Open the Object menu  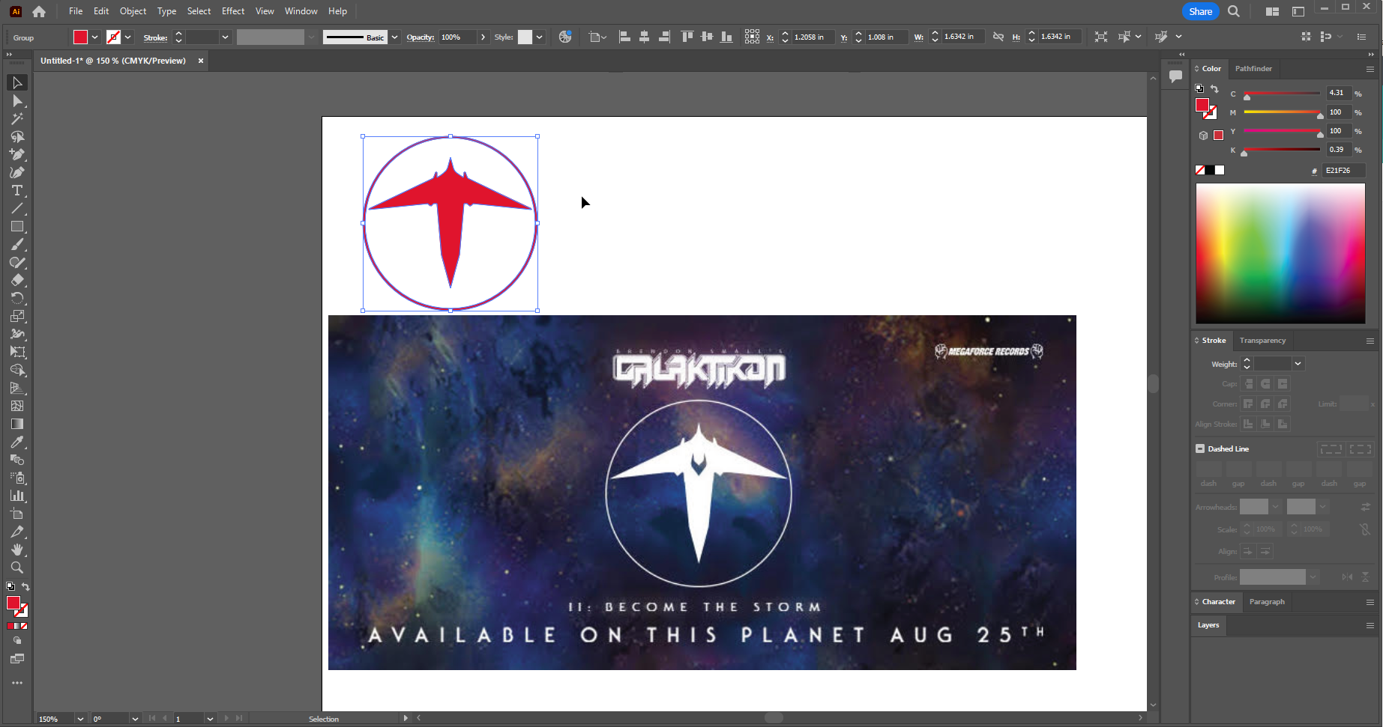(133, 11)
